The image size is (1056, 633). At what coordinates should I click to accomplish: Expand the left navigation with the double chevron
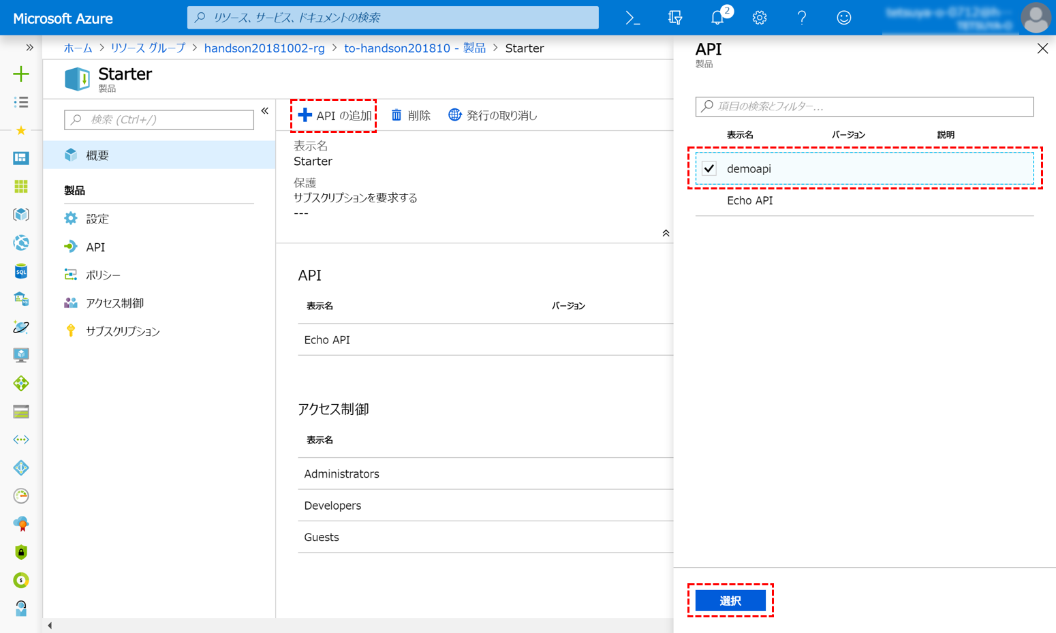[29, 48]
